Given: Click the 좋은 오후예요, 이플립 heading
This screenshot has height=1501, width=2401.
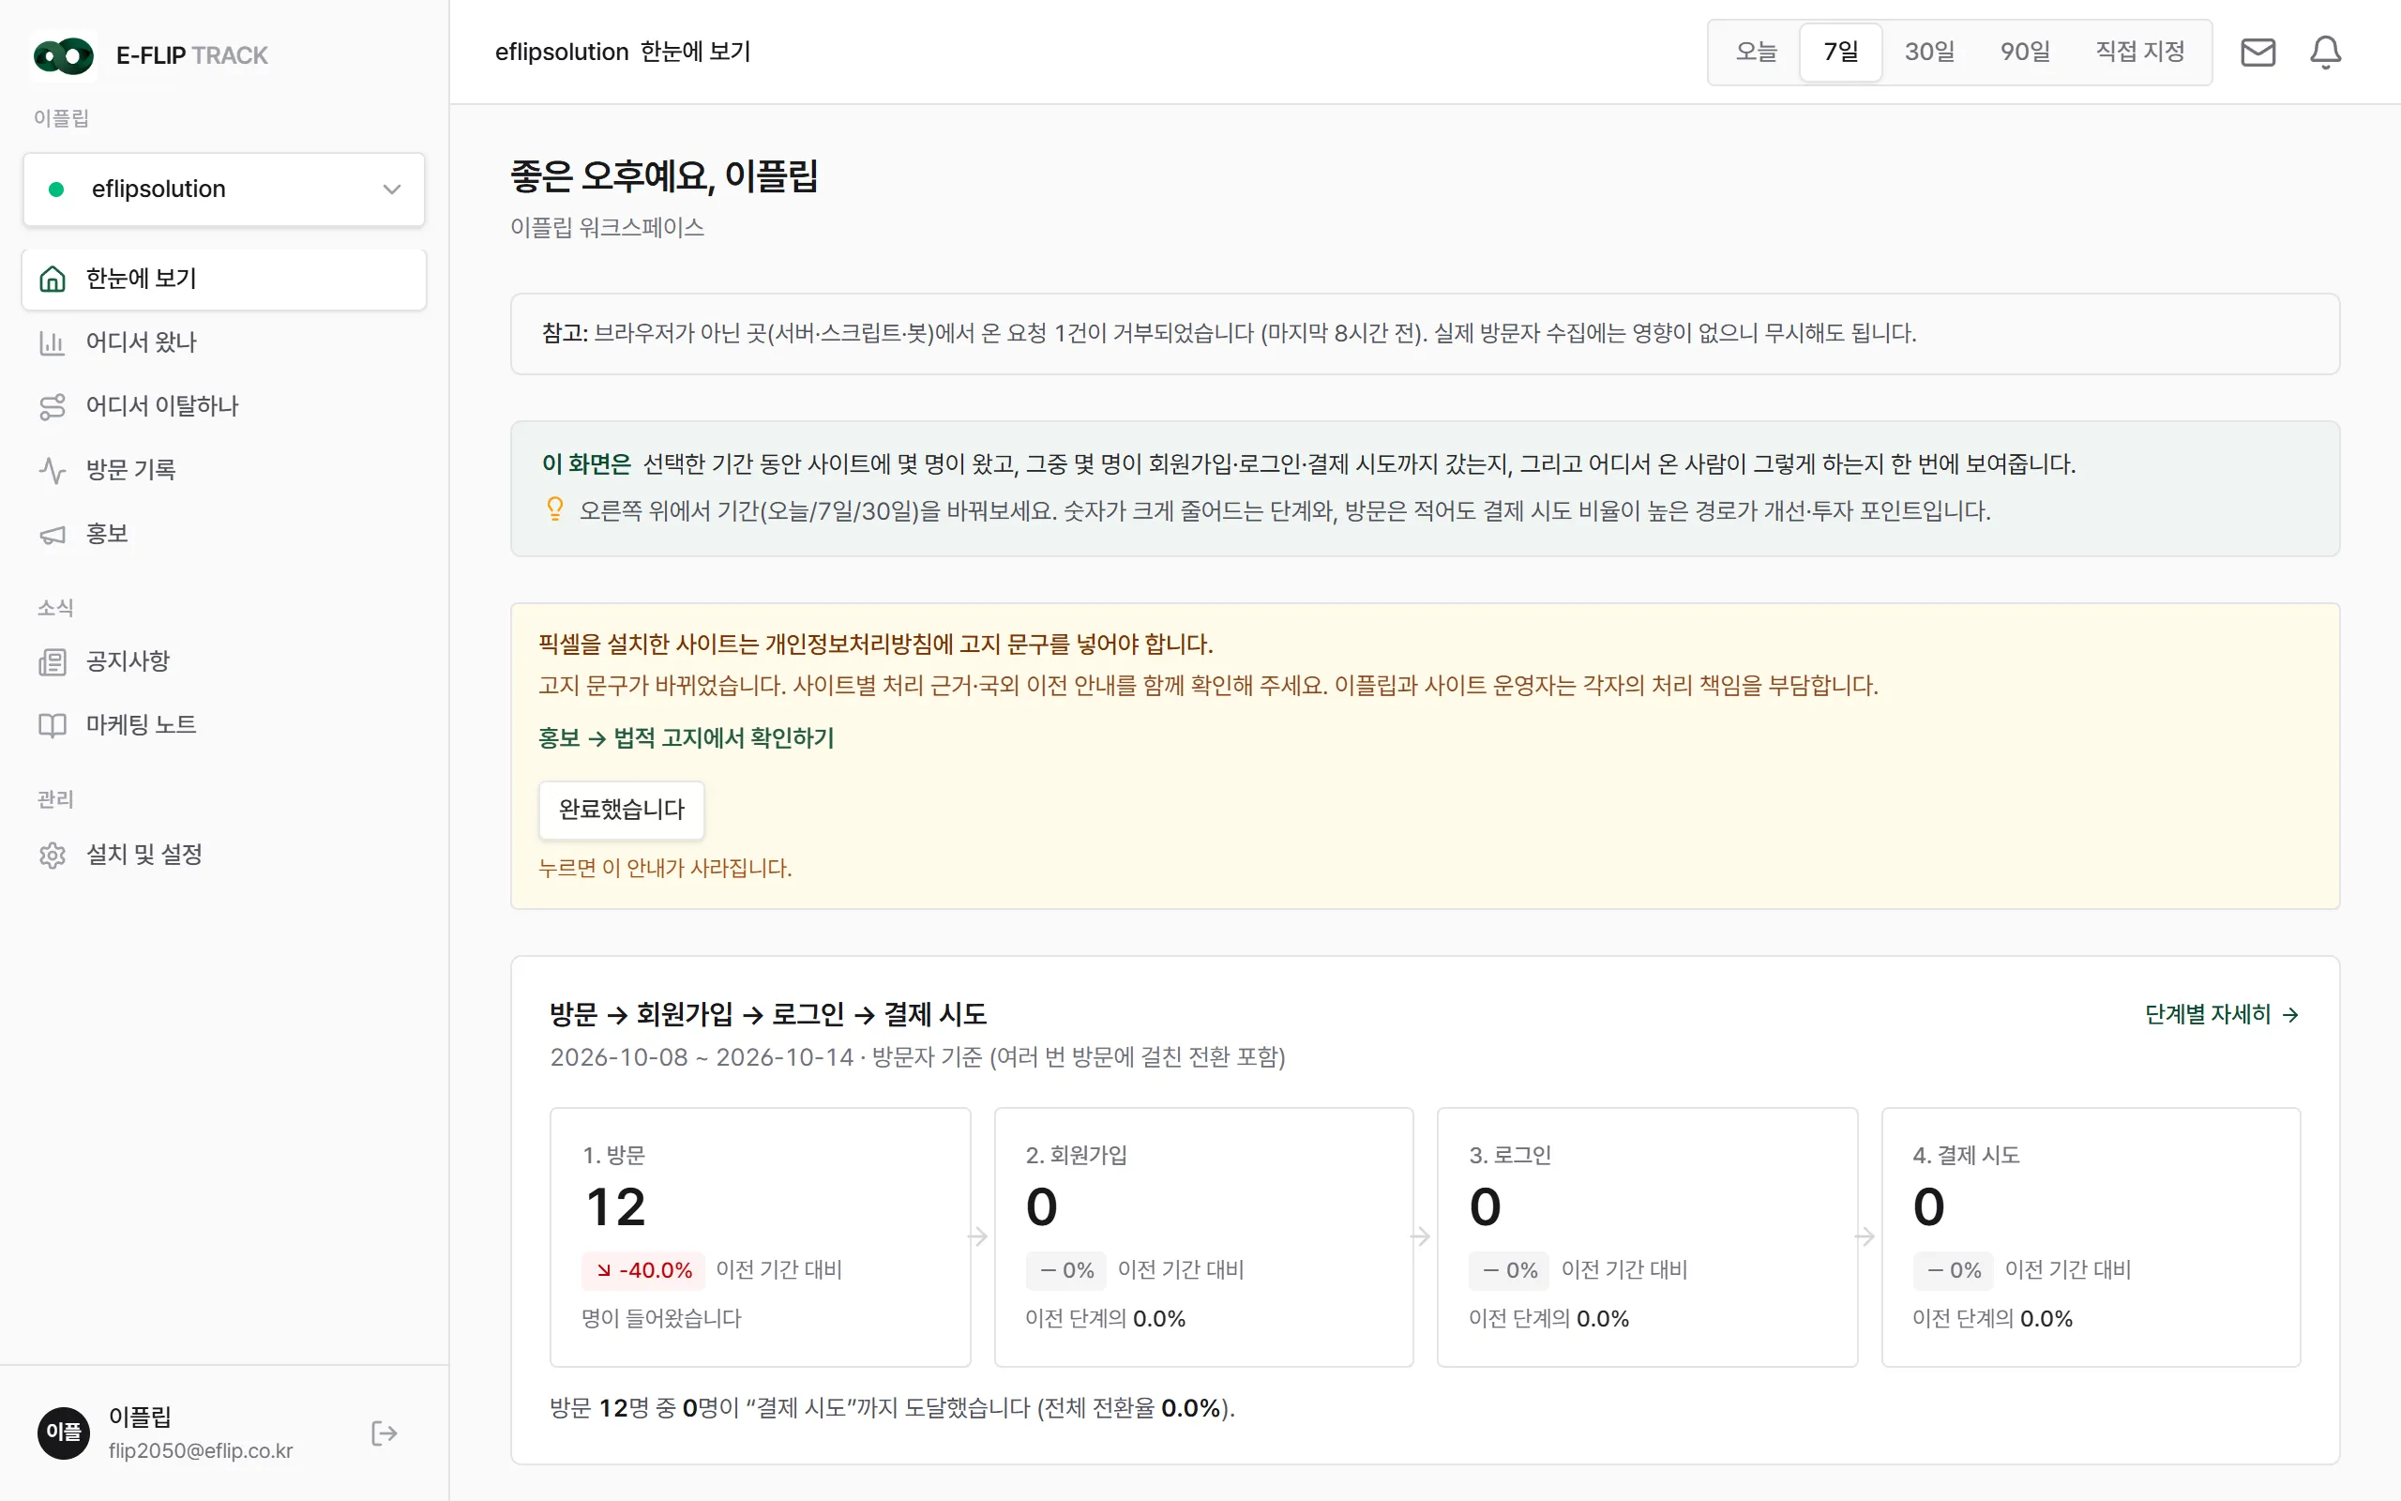Looking at the screenshot, I should [664, 176].
